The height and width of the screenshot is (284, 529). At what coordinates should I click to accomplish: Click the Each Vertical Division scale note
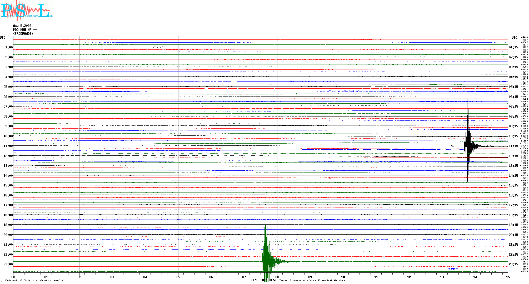[34, 280]
